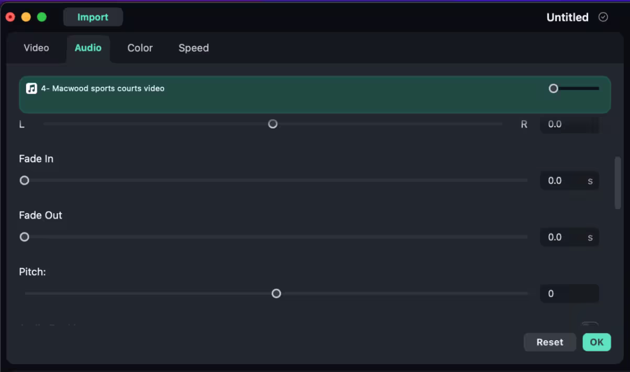The height and width of the screenshot is (372, 630).
Task: Click the Pitch value input field
Action: coord(569,294)
